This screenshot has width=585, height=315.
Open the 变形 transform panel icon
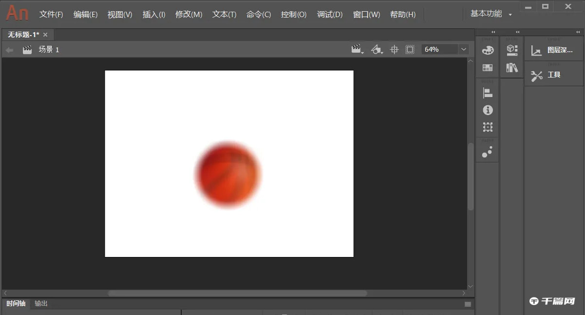pyautogui.click(x=487, y=127)
